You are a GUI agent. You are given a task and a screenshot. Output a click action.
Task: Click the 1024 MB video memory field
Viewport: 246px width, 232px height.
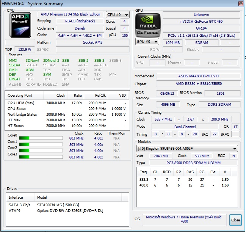click(172, 43)
